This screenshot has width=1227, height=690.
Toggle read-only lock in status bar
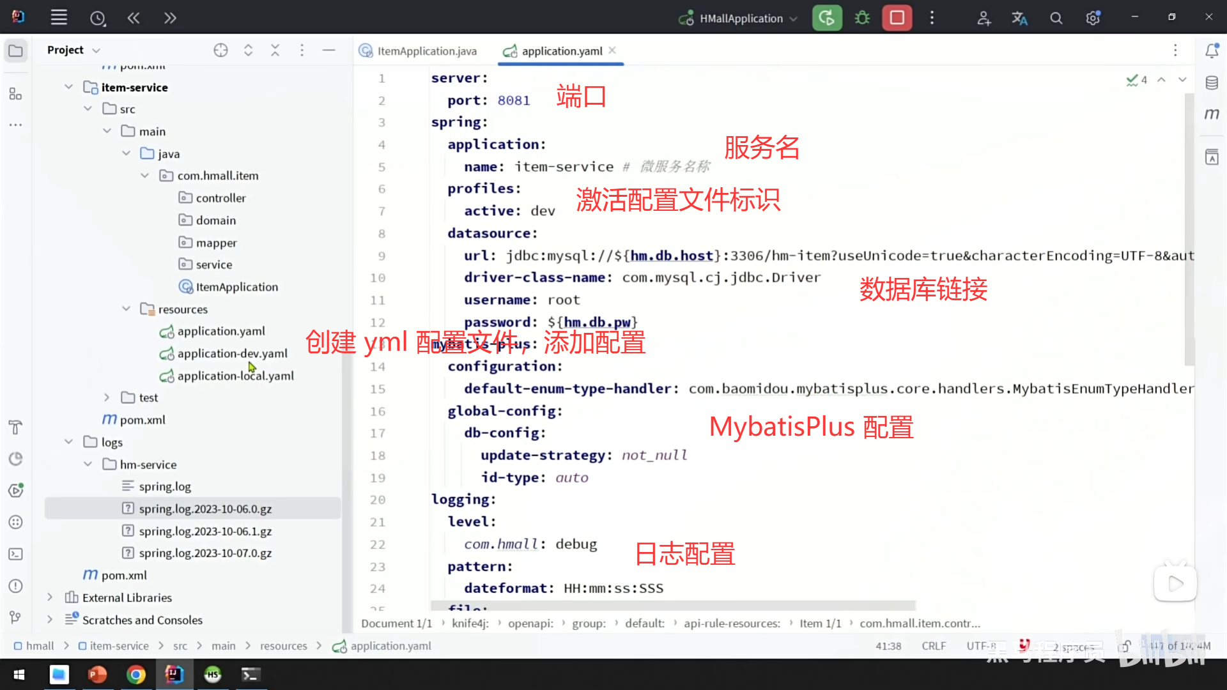pyautogui.click(x=1126, y=646)
